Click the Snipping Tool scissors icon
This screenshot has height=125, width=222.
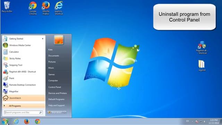(x=6, y=65)
